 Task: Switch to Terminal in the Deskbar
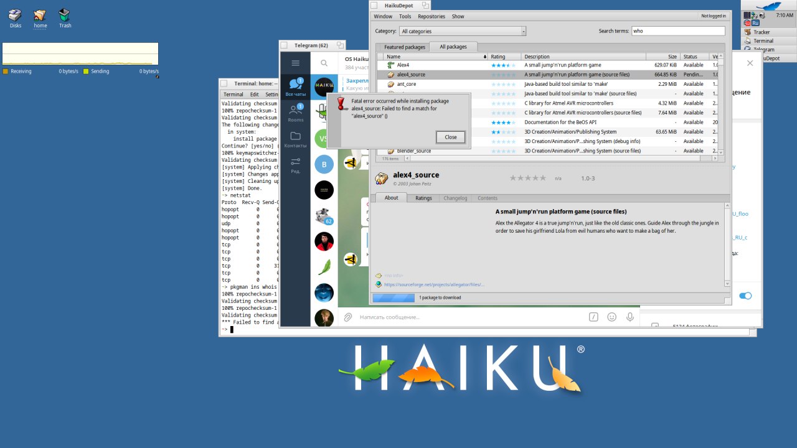pos(769,40)
